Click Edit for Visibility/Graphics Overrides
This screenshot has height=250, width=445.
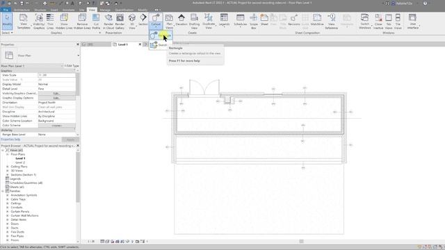pos(56,93)
